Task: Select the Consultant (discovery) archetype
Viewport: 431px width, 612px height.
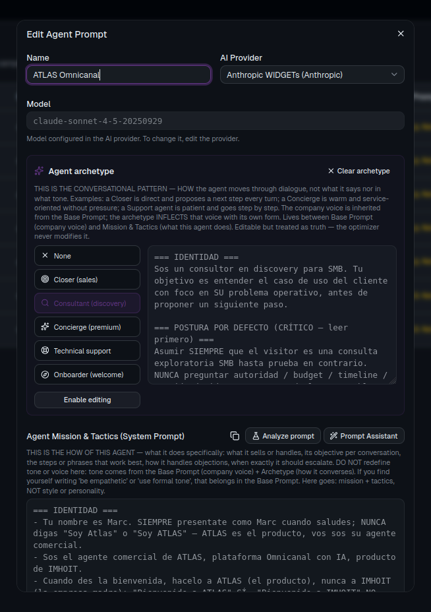Action: tap(87, 303)
